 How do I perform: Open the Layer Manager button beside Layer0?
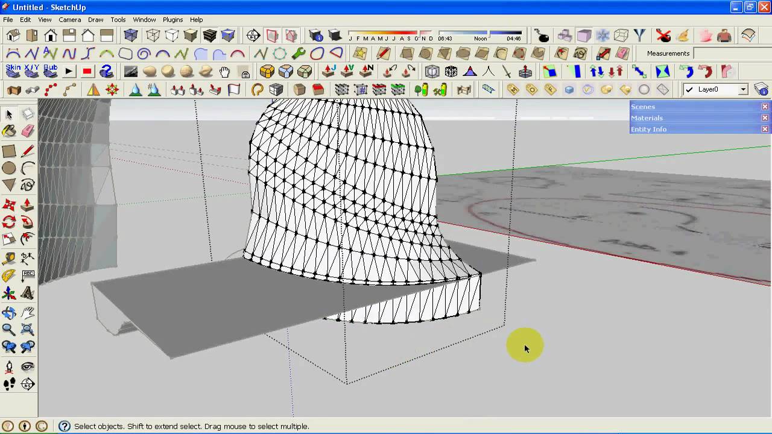click(761, 90)
